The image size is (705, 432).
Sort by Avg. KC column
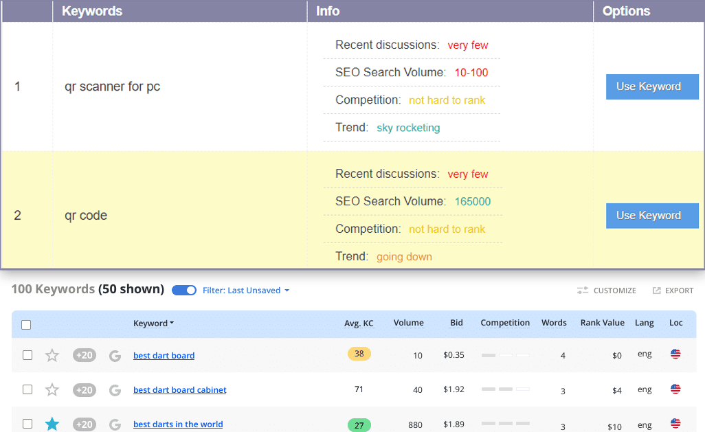(359, 323)
